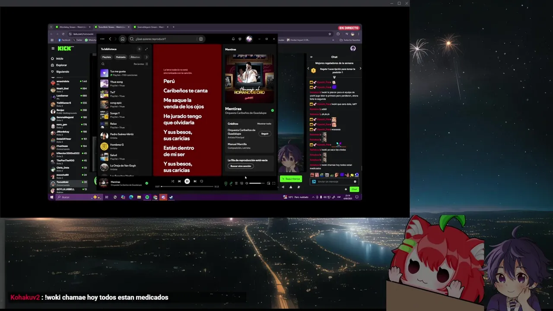Bookmark this page with the star icon
The height and width of the screenshot is (311, 553).
pyautogui.click(x=330, y=34)
